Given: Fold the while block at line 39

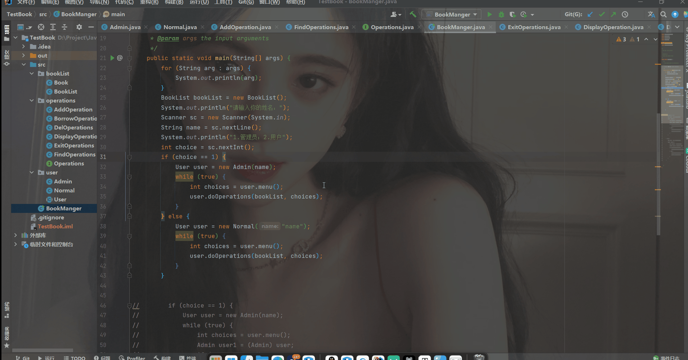Looking at the screenshot, I should [x=129, y=236].
